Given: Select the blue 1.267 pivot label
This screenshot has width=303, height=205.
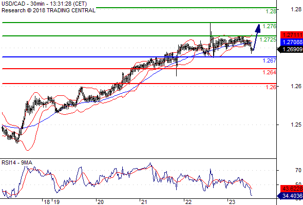Looking at the screenshot, I should click(x=270, y=60).
